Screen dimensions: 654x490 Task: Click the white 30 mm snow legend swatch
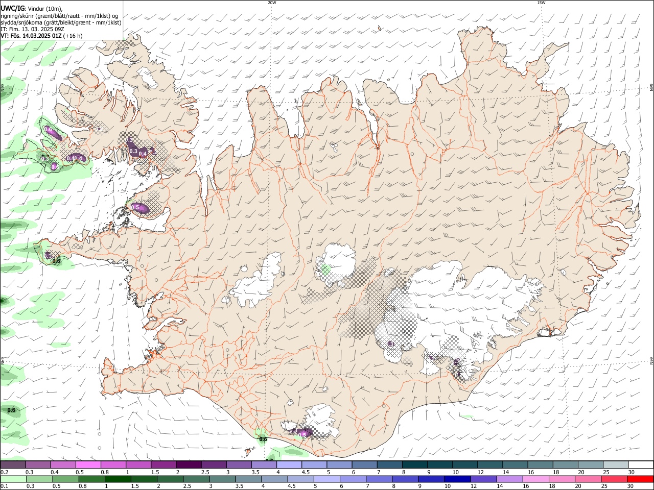pos(641,464)
